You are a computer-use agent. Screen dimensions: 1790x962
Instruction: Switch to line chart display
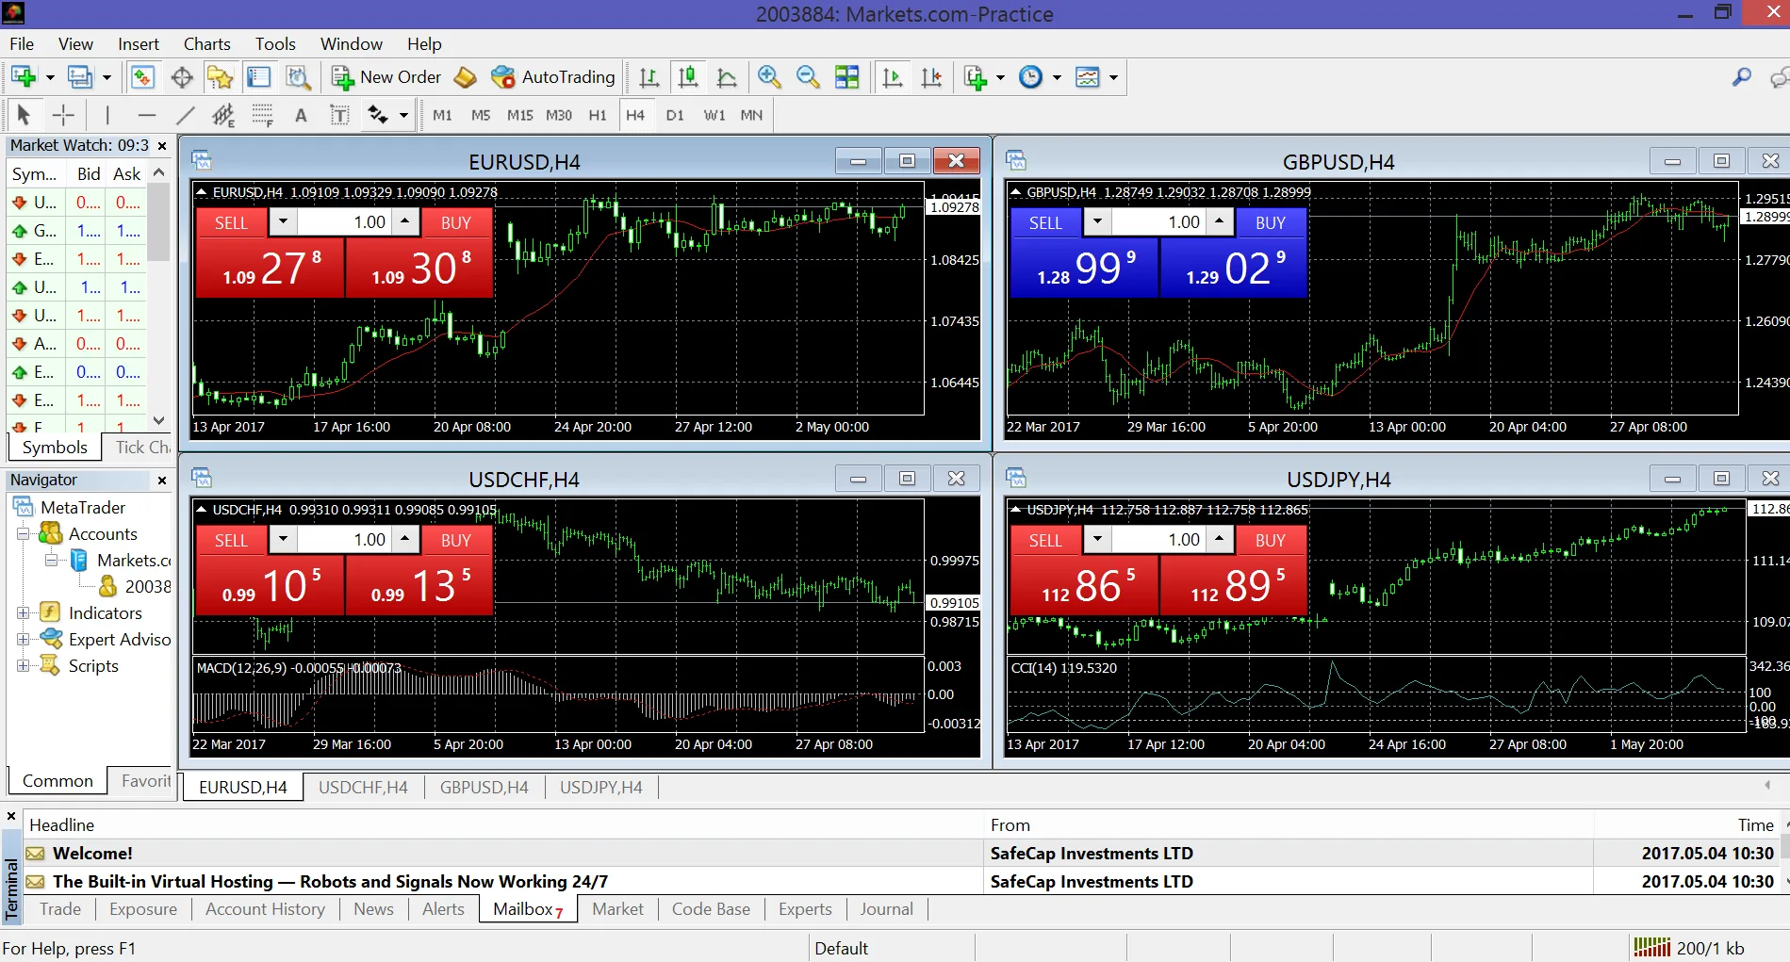(727, 77)
